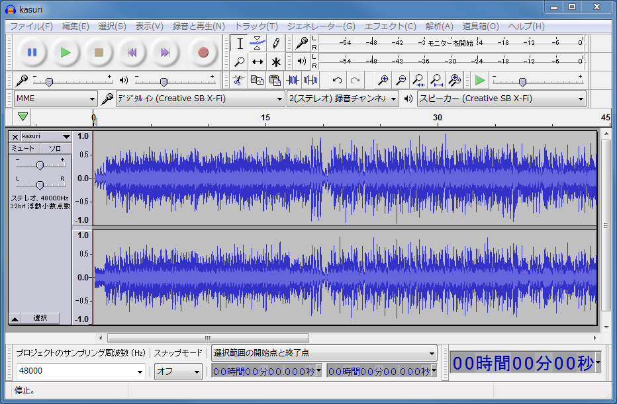The image size is (617, 404).
Task: Select the Draw pencil tool
Action: point(276,44)
